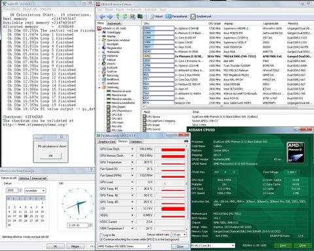
Task: Open the GPU Core Clock sensor dropdown
Action: coord(132,149)
